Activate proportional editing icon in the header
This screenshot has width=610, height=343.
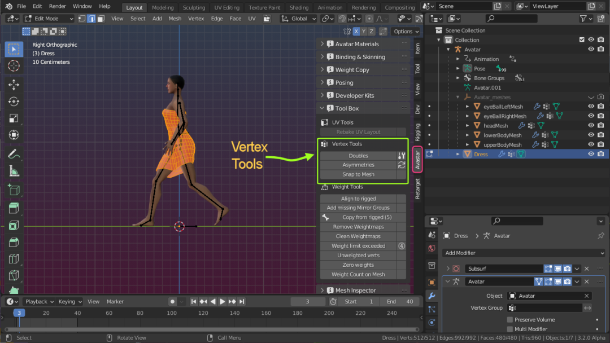(369, 19)
